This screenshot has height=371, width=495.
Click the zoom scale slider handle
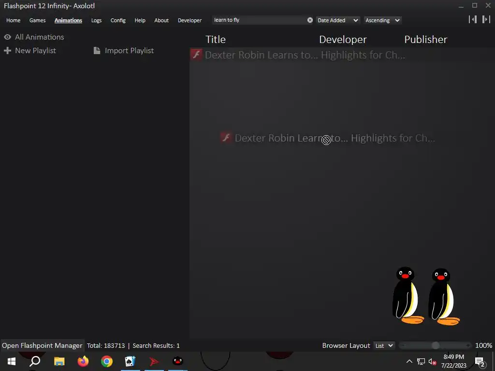(436, 345)
